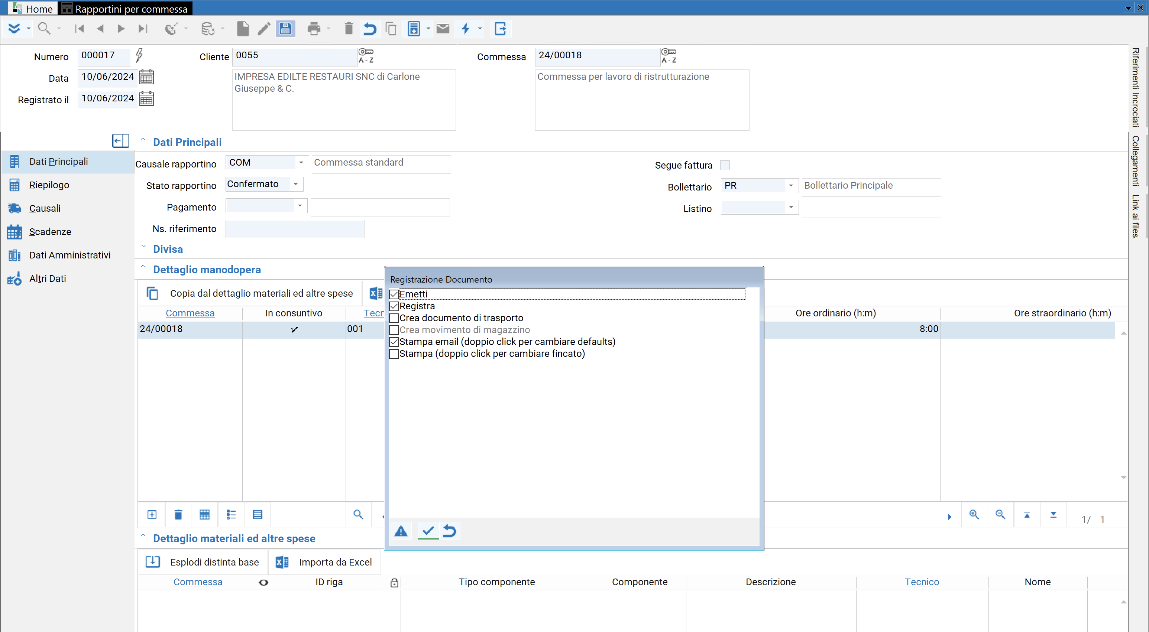Go to previous record arrow
Screen dimensions: 1149x632
pos(100,29)
